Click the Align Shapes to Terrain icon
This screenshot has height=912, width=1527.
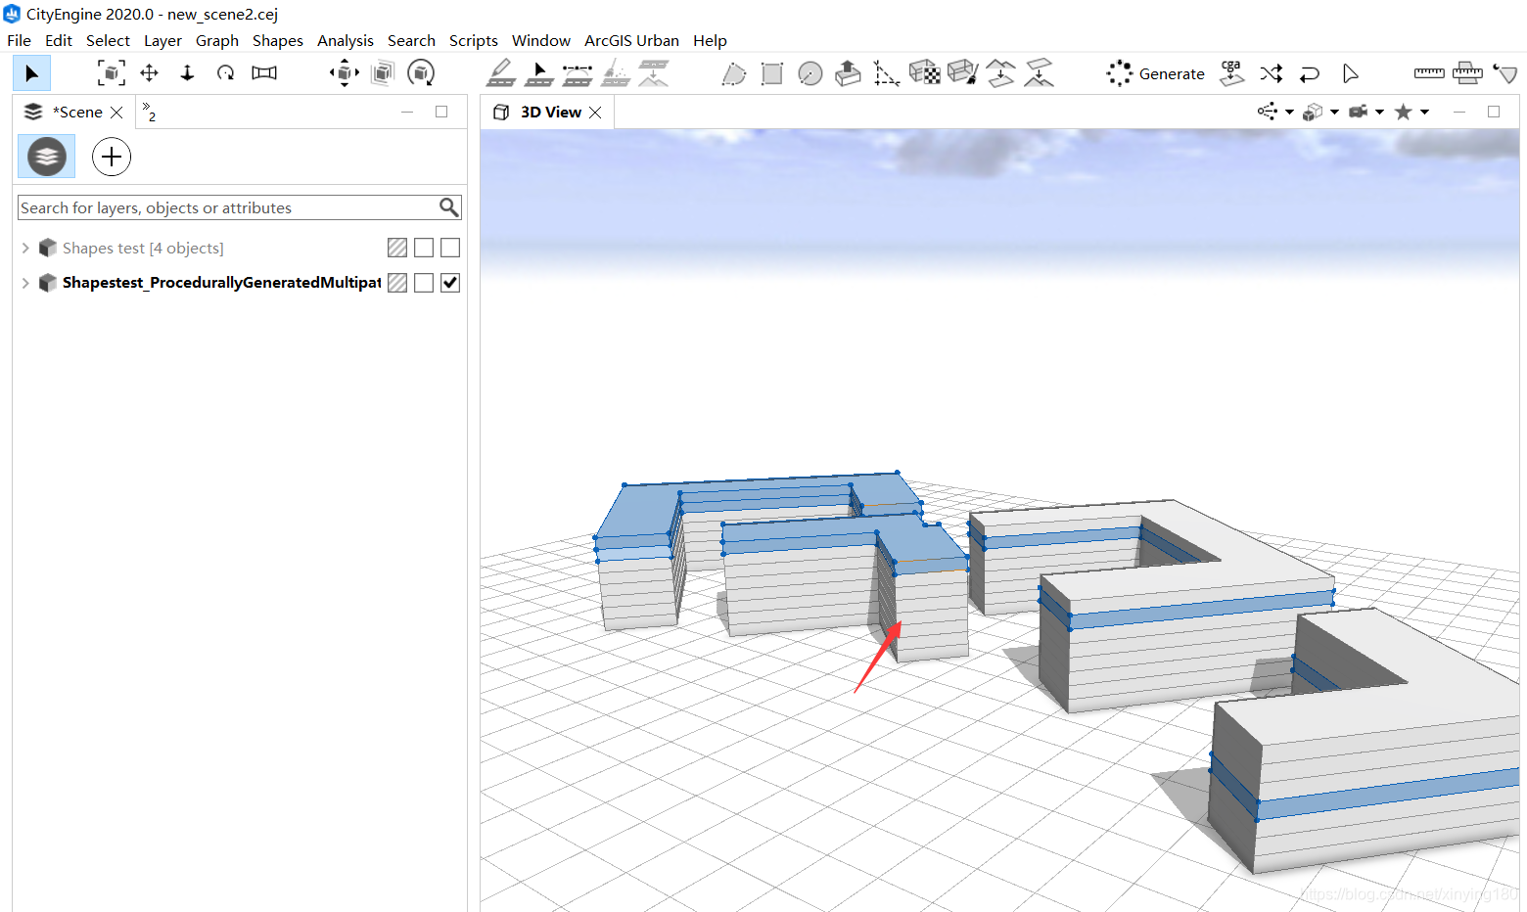click(1000, 73)
